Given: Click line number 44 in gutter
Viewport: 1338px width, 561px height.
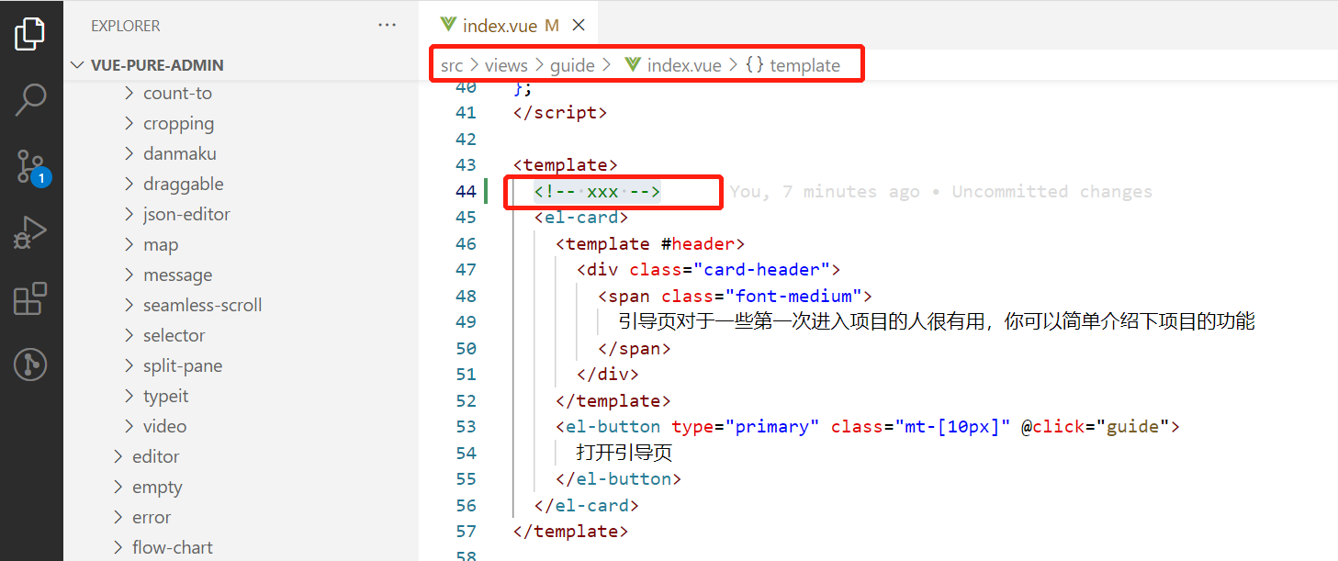Looking at the screenshot, I should (466, 191).
